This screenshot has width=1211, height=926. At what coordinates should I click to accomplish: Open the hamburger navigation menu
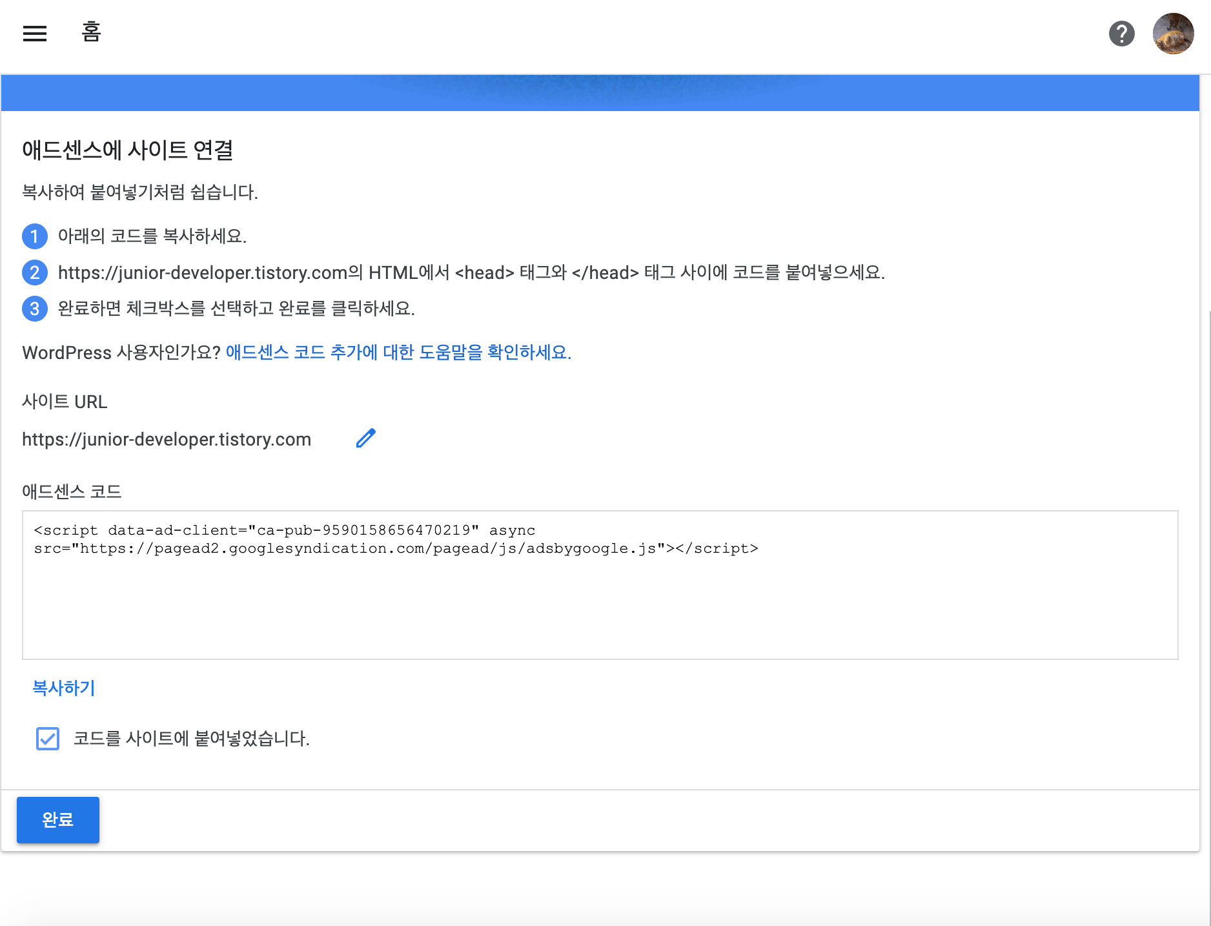point(35,34)
